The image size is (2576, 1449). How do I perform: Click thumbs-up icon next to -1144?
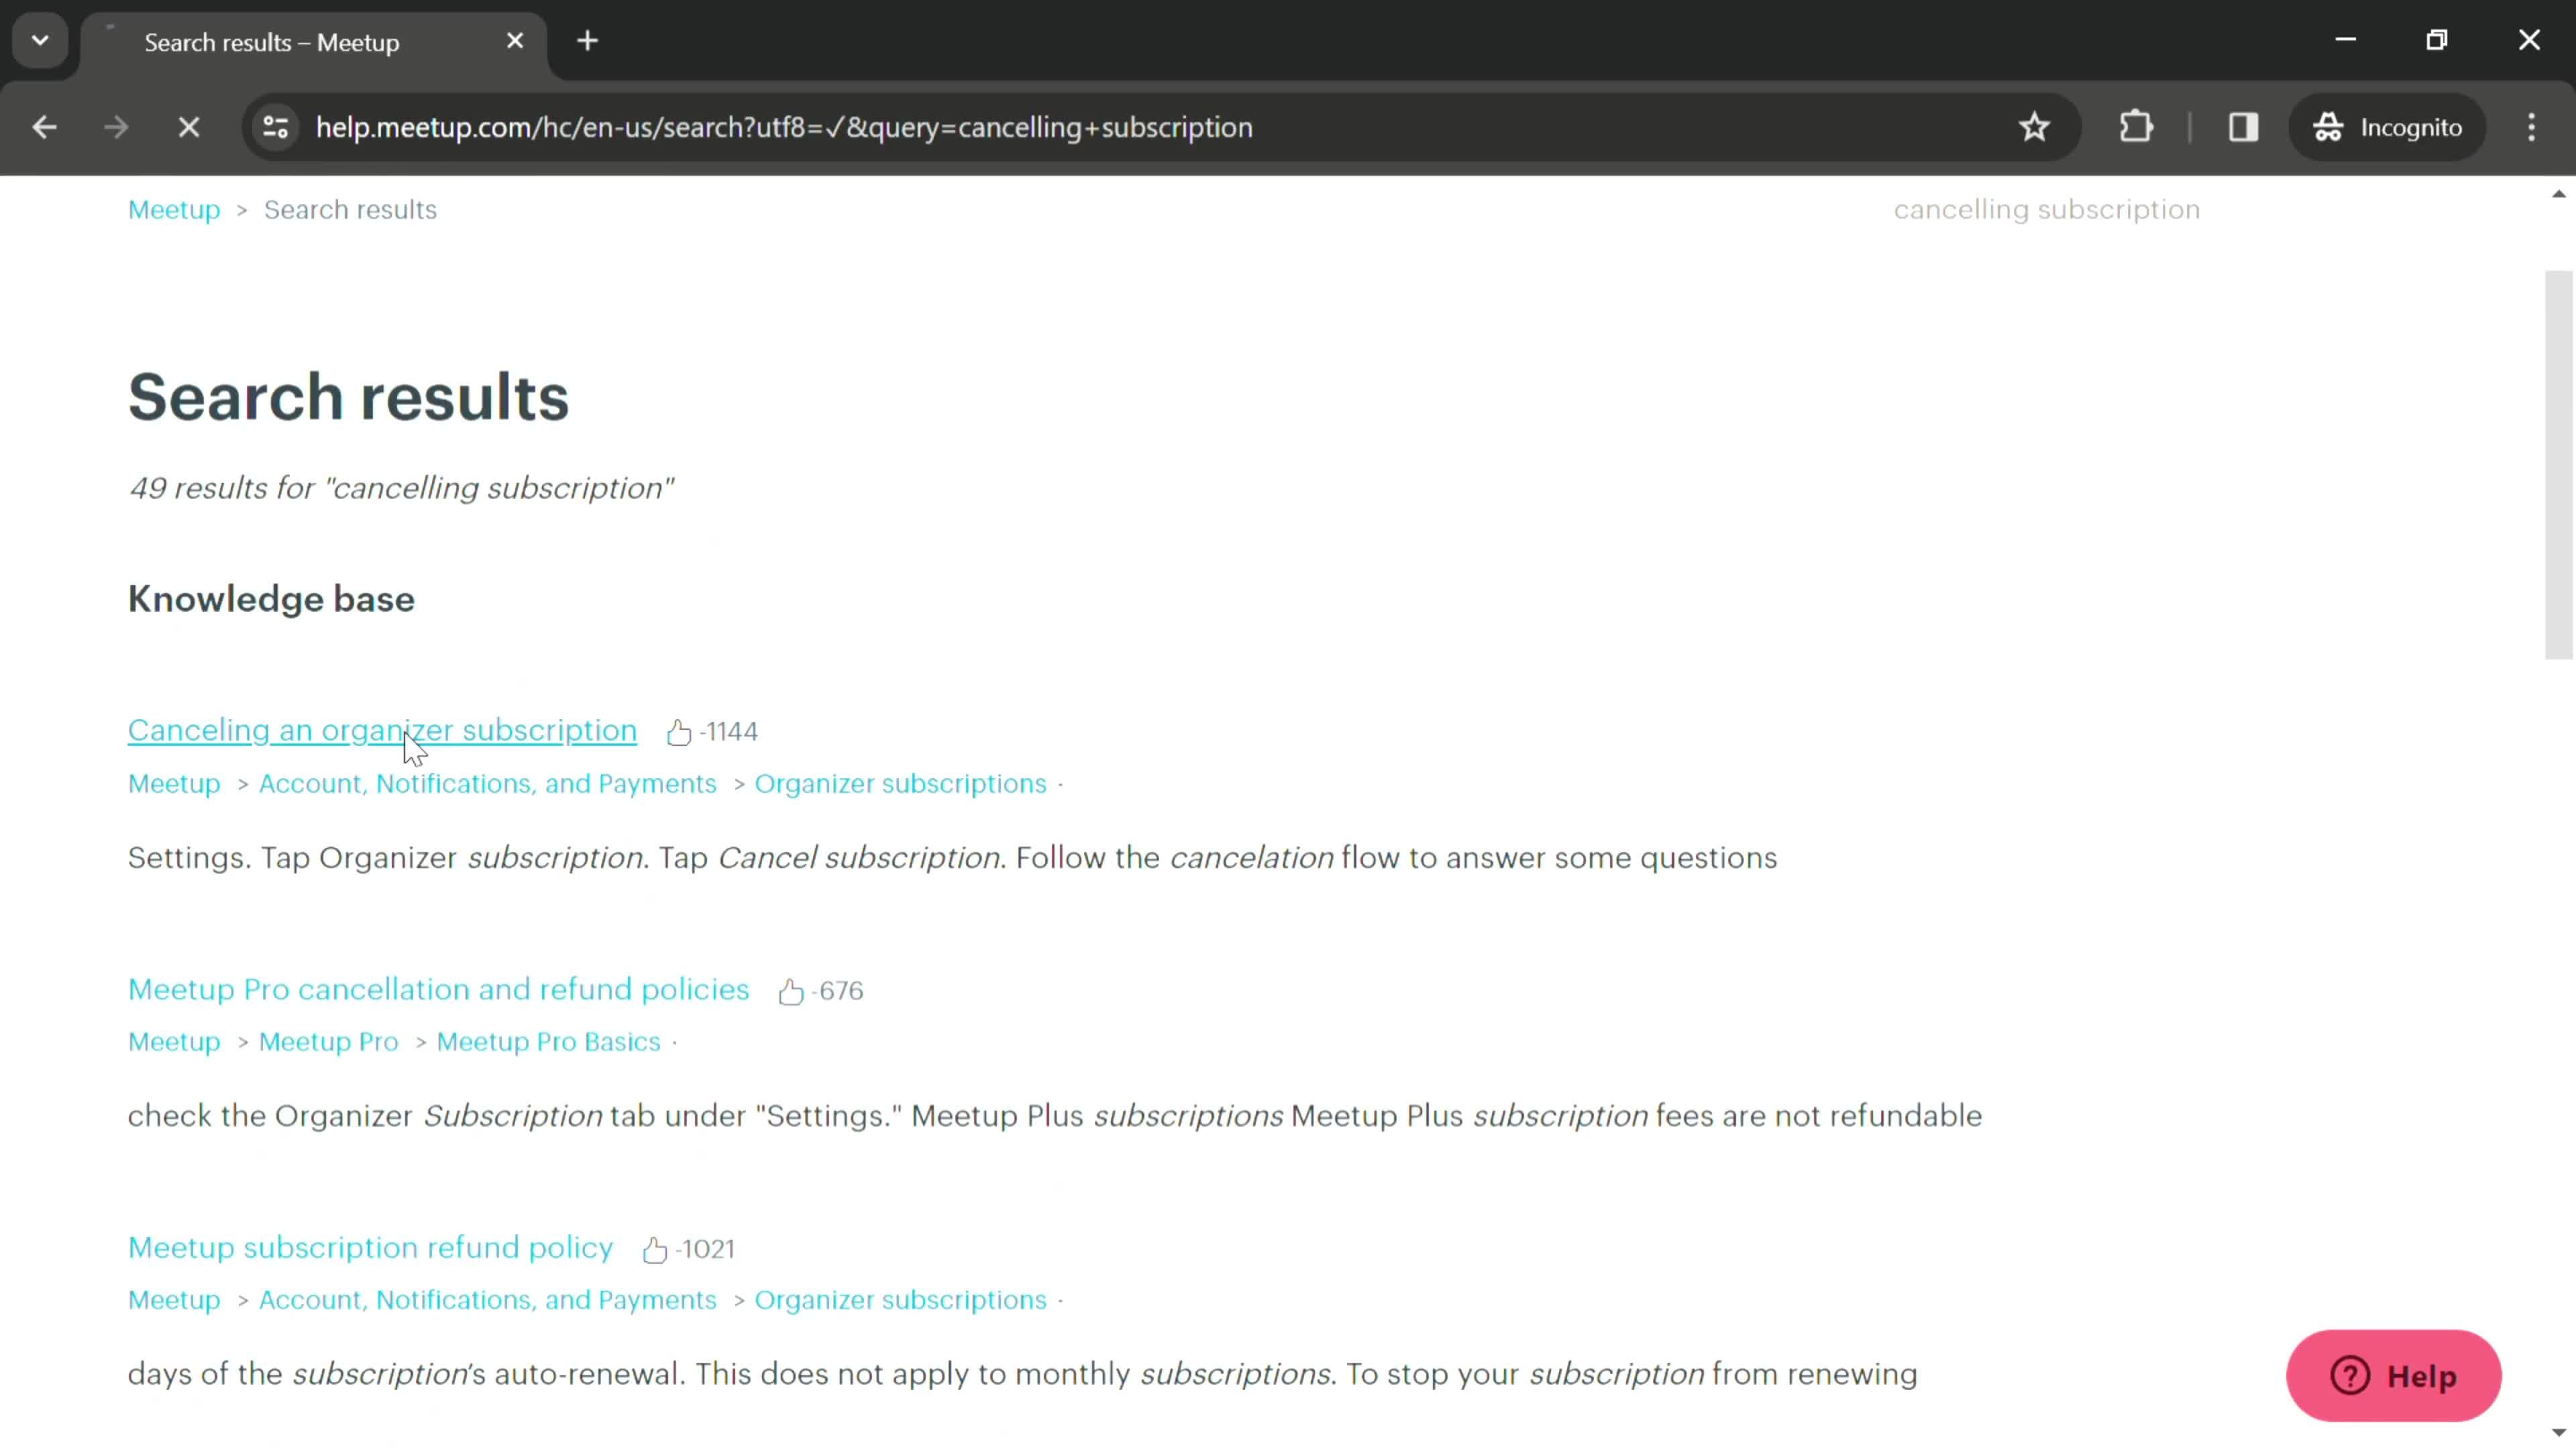point(679,733)
